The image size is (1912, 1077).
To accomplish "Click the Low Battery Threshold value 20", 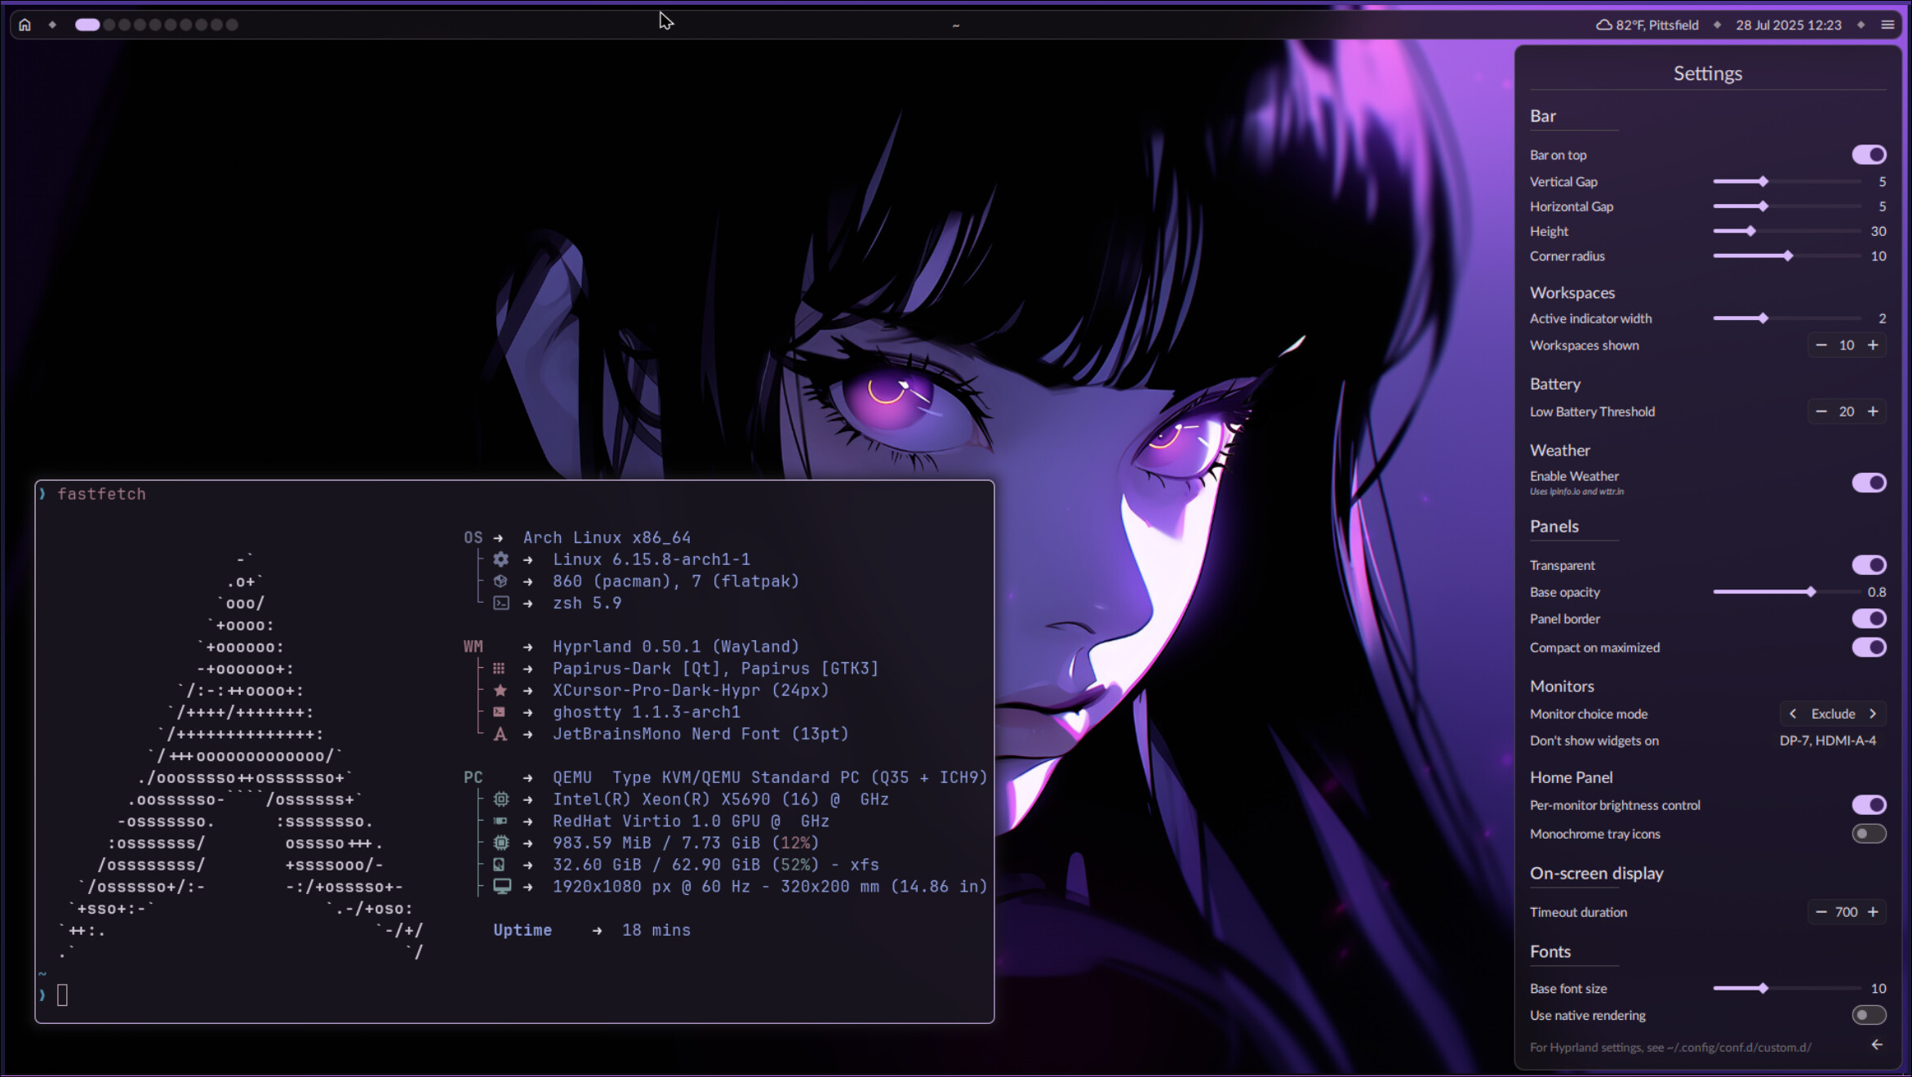I will [x=1847, y=412].
